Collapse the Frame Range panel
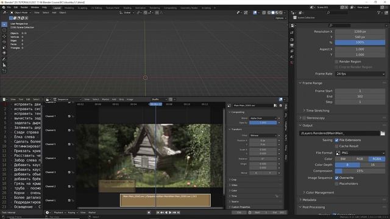The width and height of the screenshot is (390, 219). coord(312,83)
